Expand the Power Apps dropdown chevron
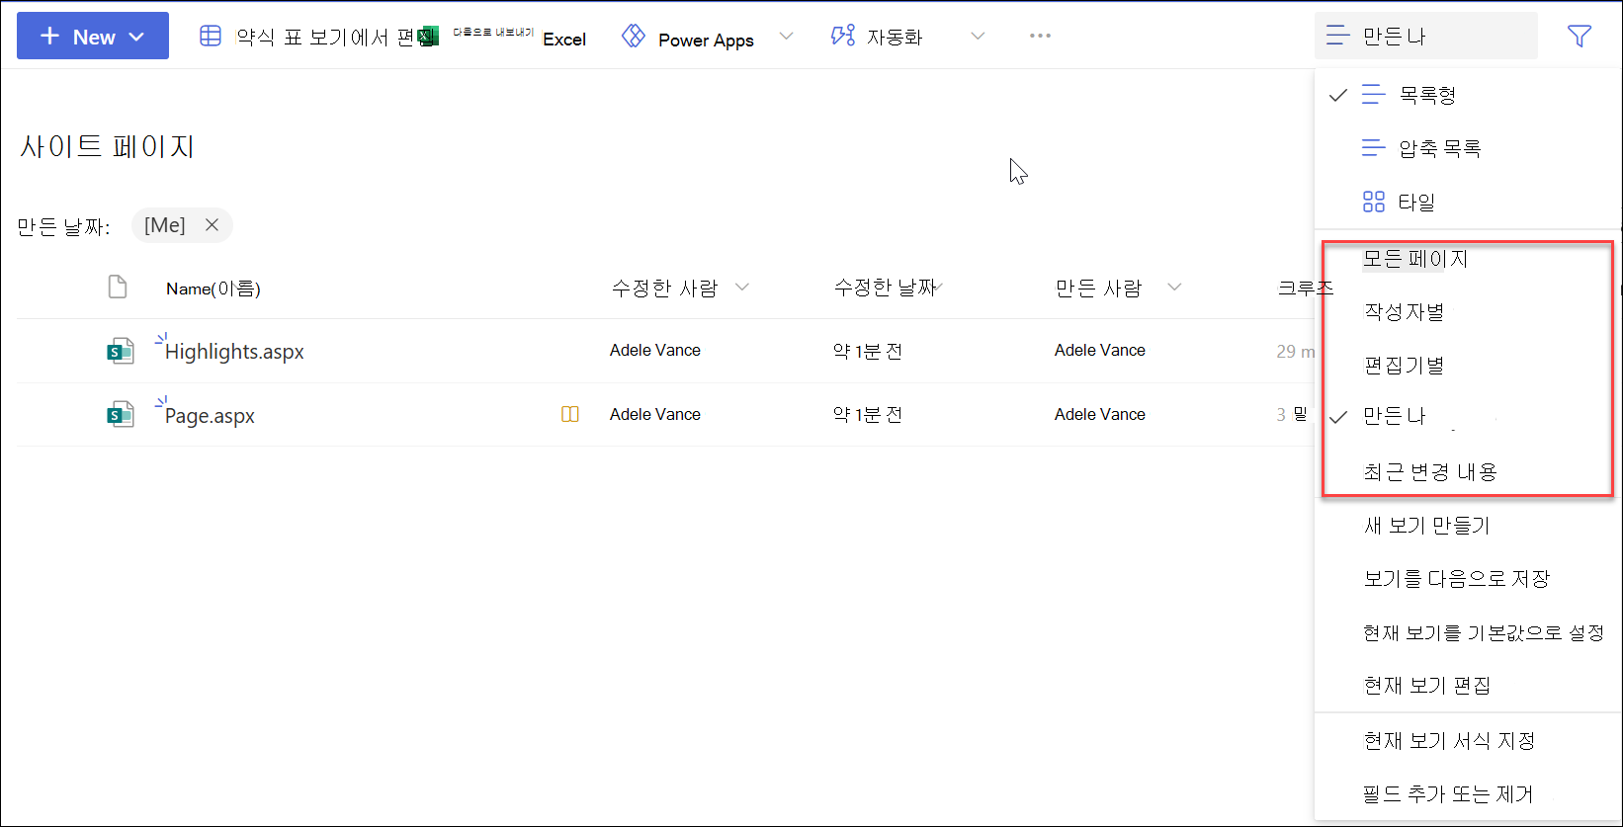This screenshot has width=1623, height=827. [x=786, y=37]
